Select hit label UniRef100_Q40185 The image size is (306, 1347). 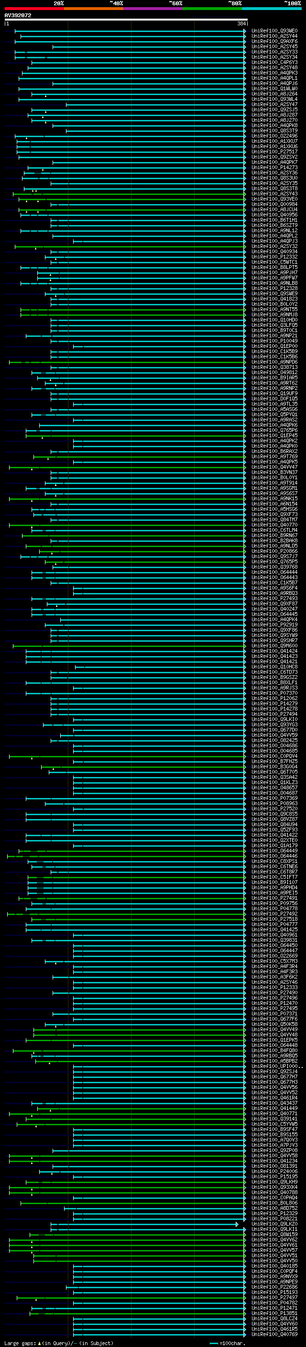tap(274, 1266)
